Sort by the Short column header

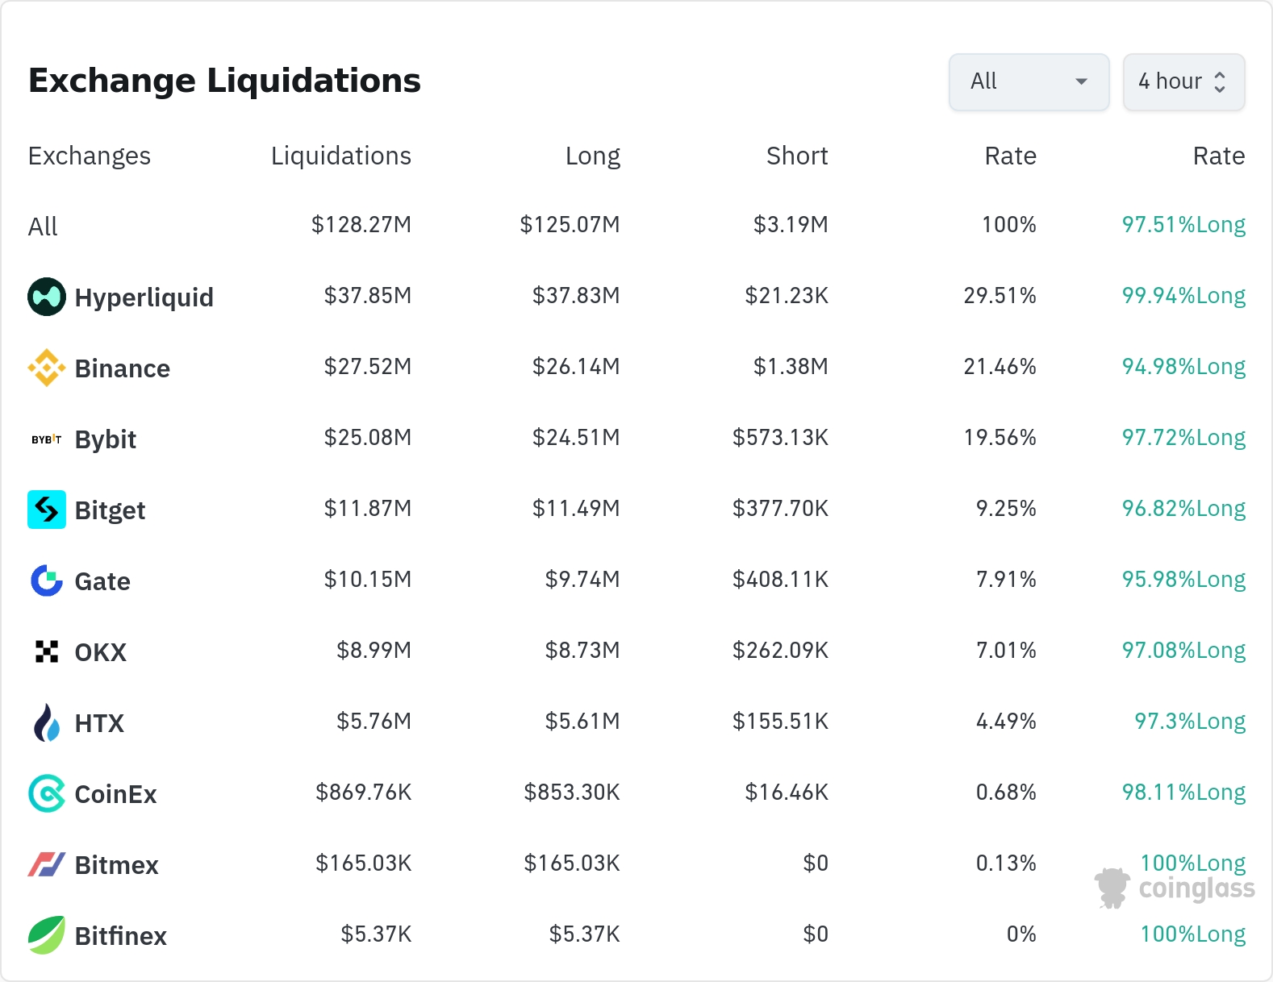tap(796, 156)
